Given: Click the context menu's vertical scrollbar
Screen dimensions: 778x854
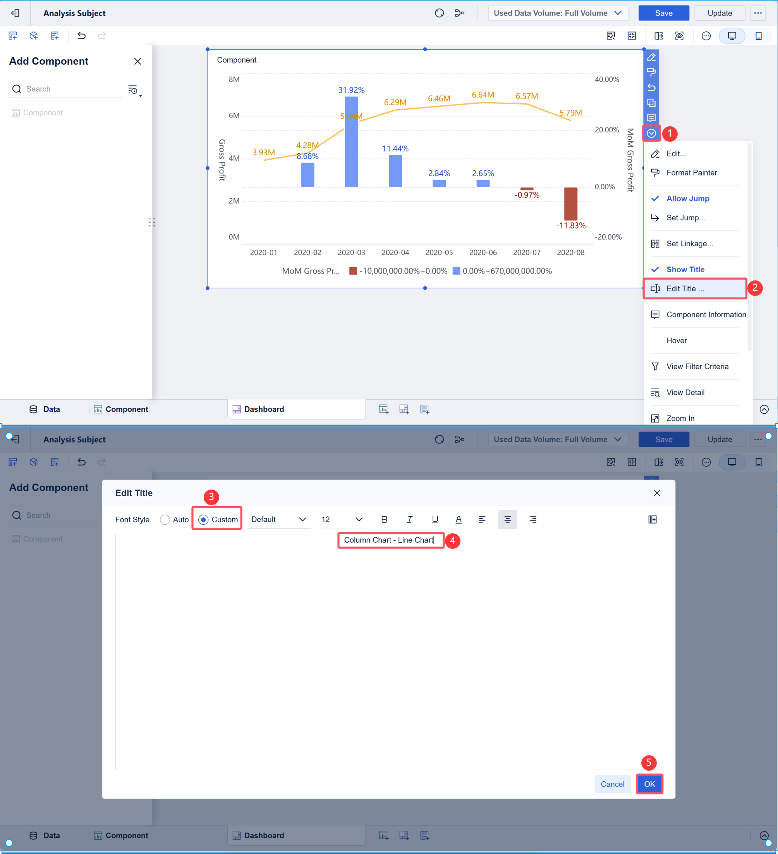Looking at the screenshot, I should click(x=750, y=247).
